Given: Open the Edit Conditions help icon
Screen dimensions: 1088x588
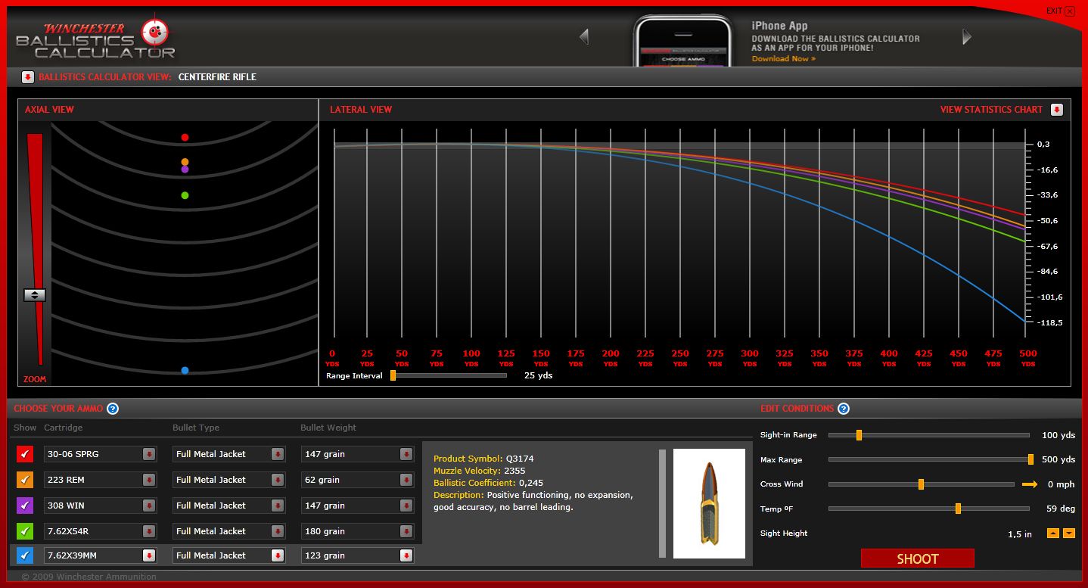Looking at the screenshot, I should coord(843,409).
